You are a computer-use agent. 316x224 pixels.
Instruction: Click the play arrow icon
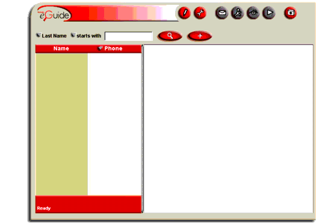point(269,13)
